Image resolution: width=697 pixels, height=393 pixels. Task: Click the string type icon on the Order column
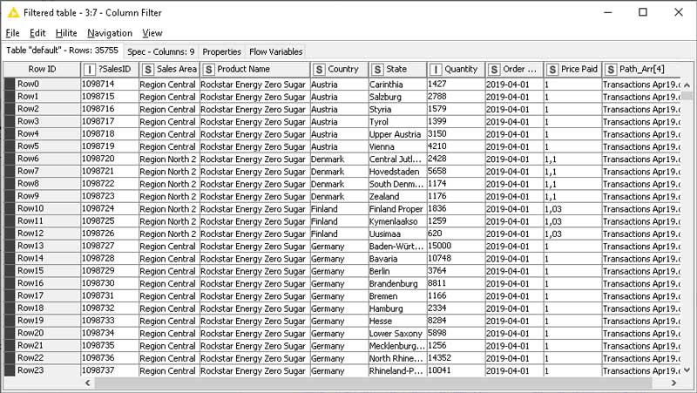pyautogui.click(x=494, y=70)
